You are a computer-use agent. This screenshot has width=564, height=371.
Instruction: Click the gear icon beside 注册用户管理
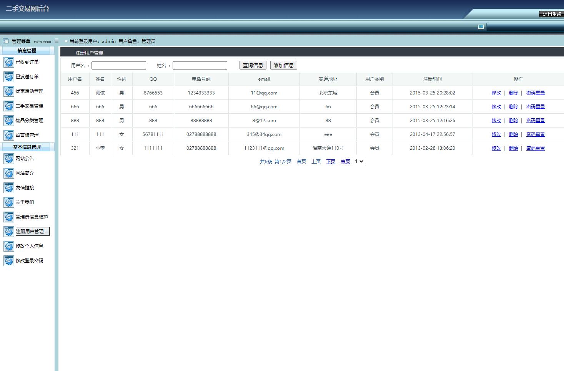click(8, 232)
